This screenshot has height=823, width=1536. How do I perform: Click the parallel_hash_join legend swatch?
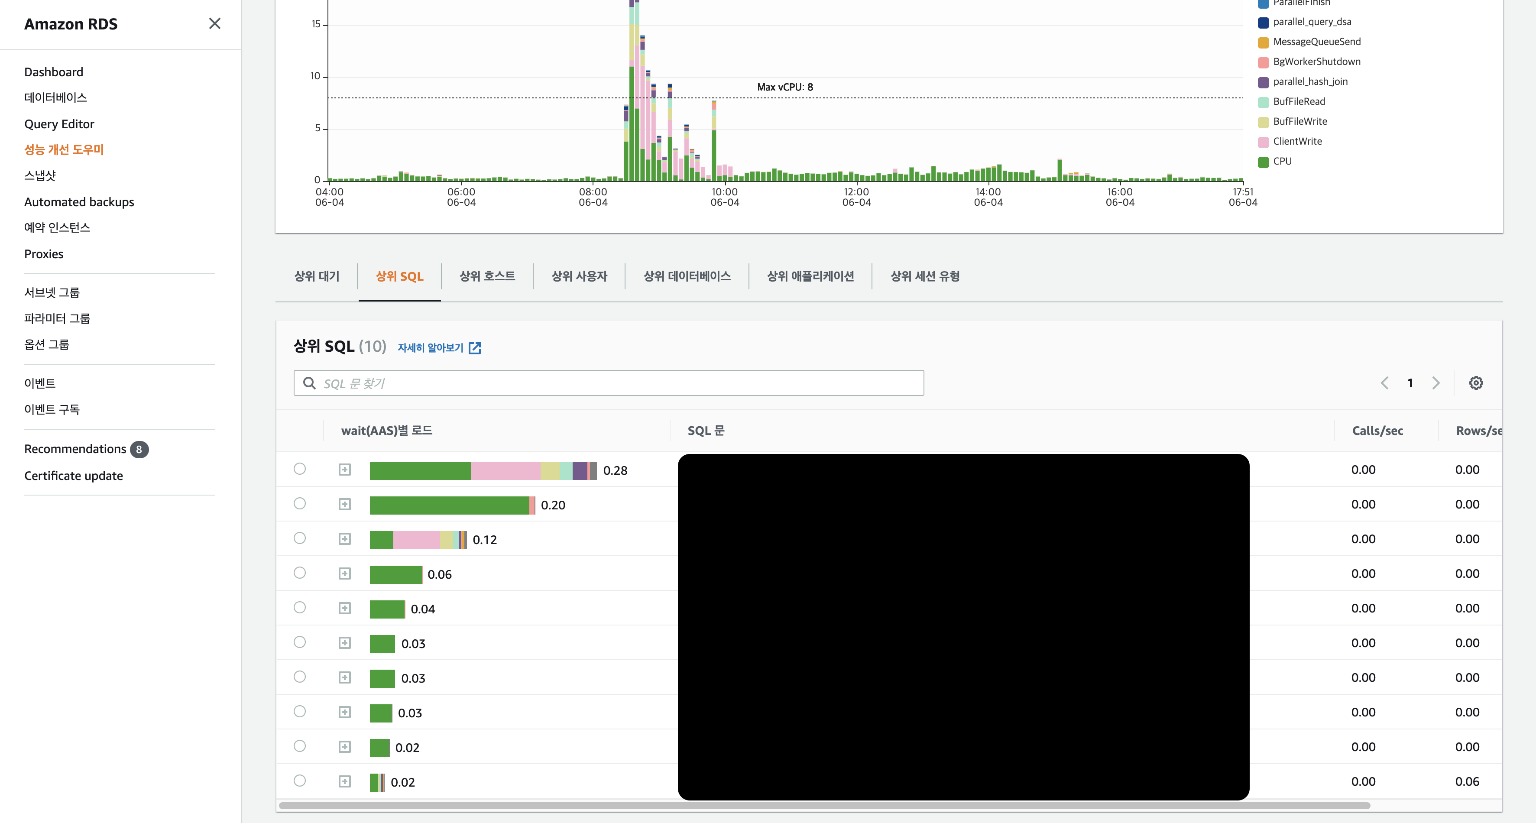(x=1263, y=82)
